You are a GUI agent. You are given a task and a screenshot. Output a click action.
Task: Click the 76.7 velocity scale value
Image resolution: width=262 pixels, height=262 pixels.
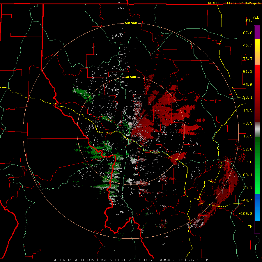click(248, 59)
